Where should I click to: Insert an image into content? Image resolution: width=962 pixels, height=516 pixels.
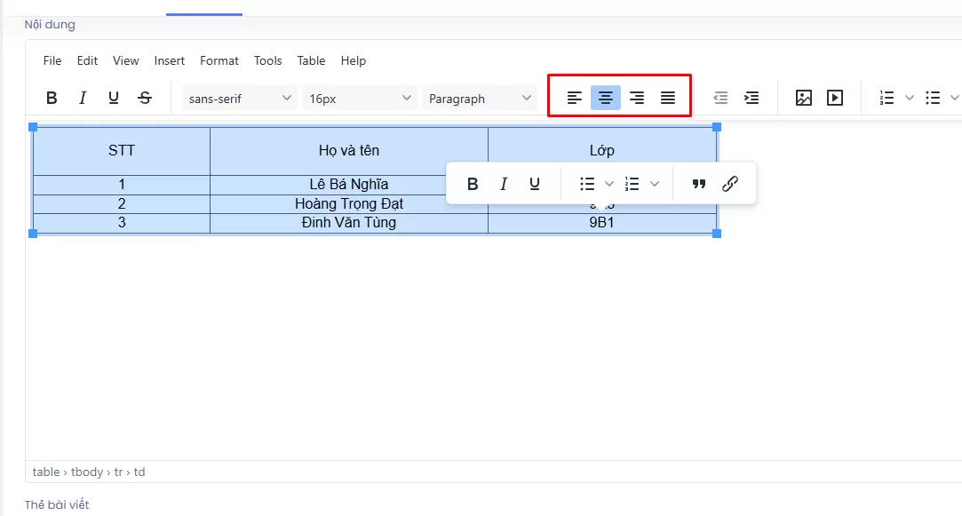[x=804, y=99]
